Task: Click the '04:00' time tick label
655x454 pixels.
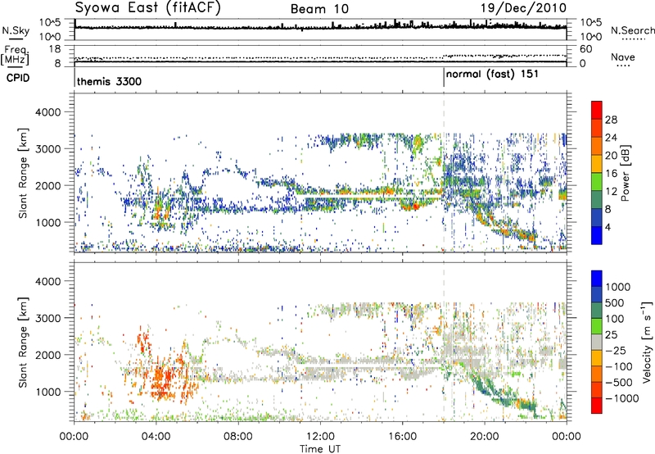Action: click(156, 437)
